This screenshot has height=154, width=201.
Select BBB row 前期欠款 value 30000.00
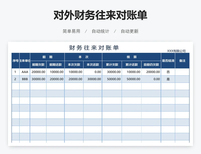(x=38, y=79)
